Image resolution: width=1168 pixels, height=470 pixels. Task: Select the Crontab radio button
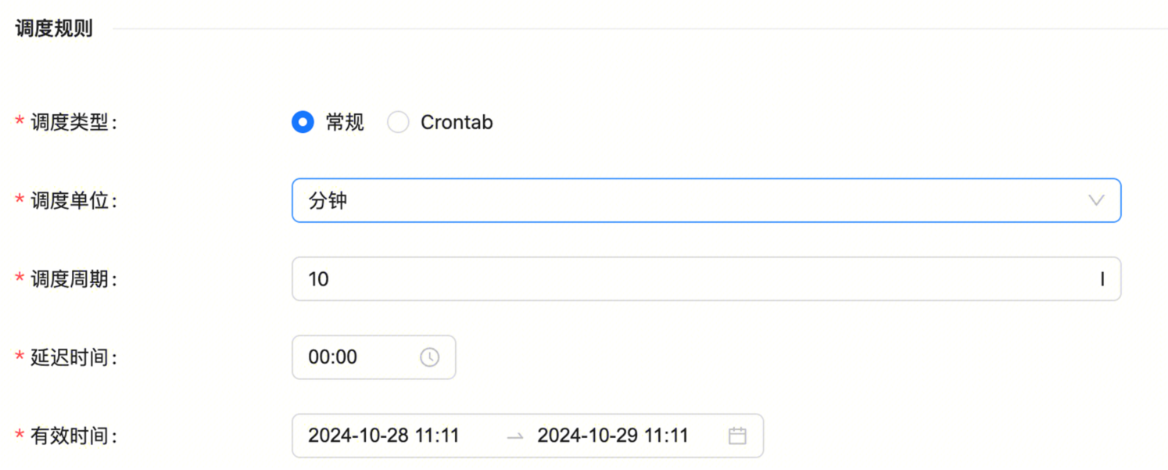point(398,123)
